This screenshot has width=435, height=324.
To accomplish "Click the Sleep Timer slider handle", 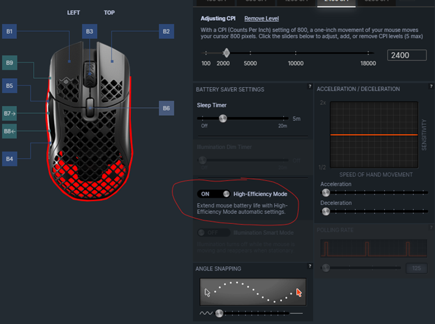I will click(x=223, y=118).
